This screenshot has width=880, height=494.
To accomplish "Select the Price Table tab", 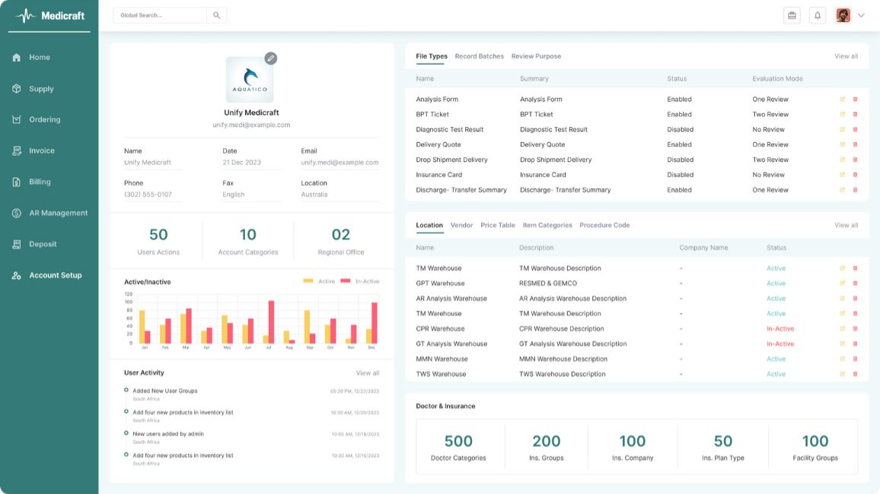I will (497, 226).
